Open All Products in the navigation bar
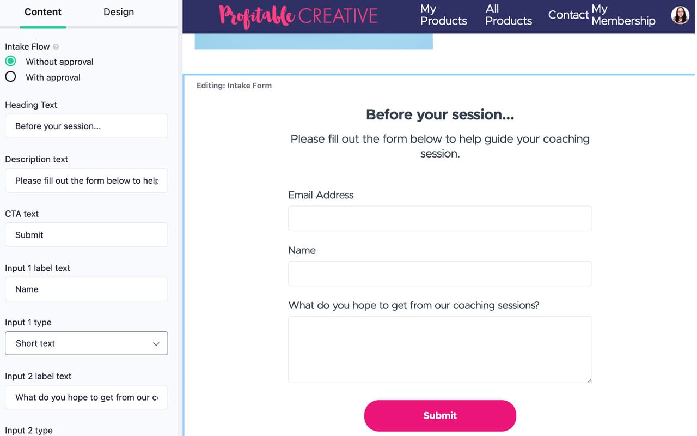The height and width of the screenshot is (436, 697). pos(508,15)
